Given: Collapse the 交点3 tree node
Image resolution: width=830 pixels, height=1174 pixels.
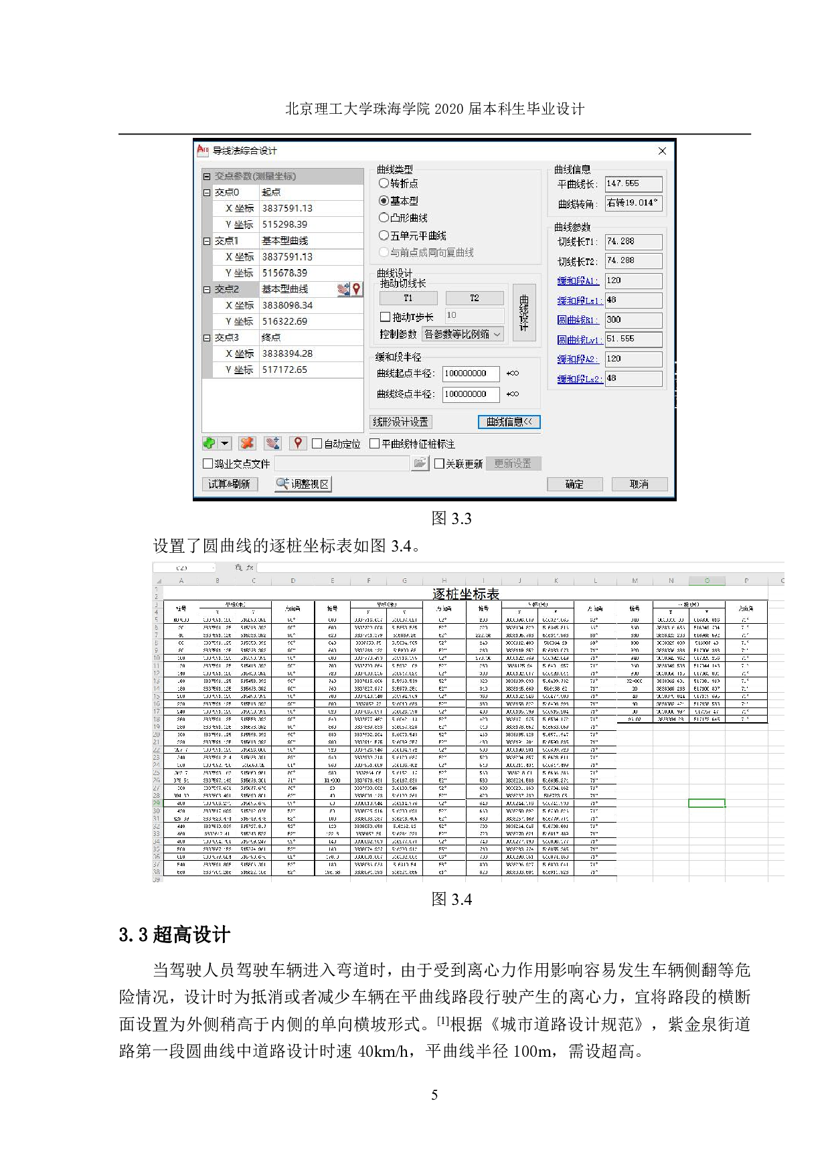Looking at the screenshot, I should coord(207,338).
